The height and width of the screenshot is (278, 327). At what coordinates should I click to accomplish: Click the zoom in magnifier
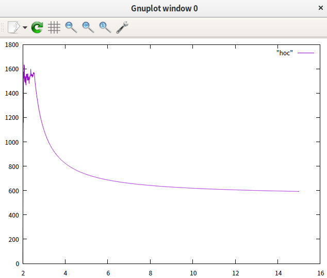88,27
